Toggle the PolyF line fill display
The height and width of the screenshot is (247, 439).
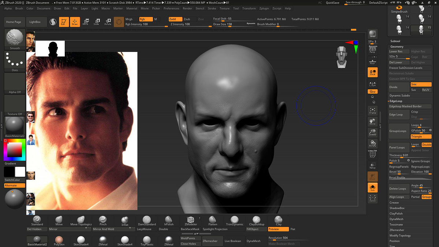tap(372, 154)
